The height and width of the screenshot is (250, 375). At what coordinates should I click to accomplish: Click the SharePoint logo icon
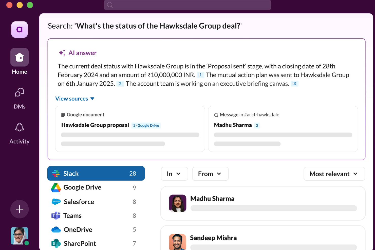coord(56,243)
